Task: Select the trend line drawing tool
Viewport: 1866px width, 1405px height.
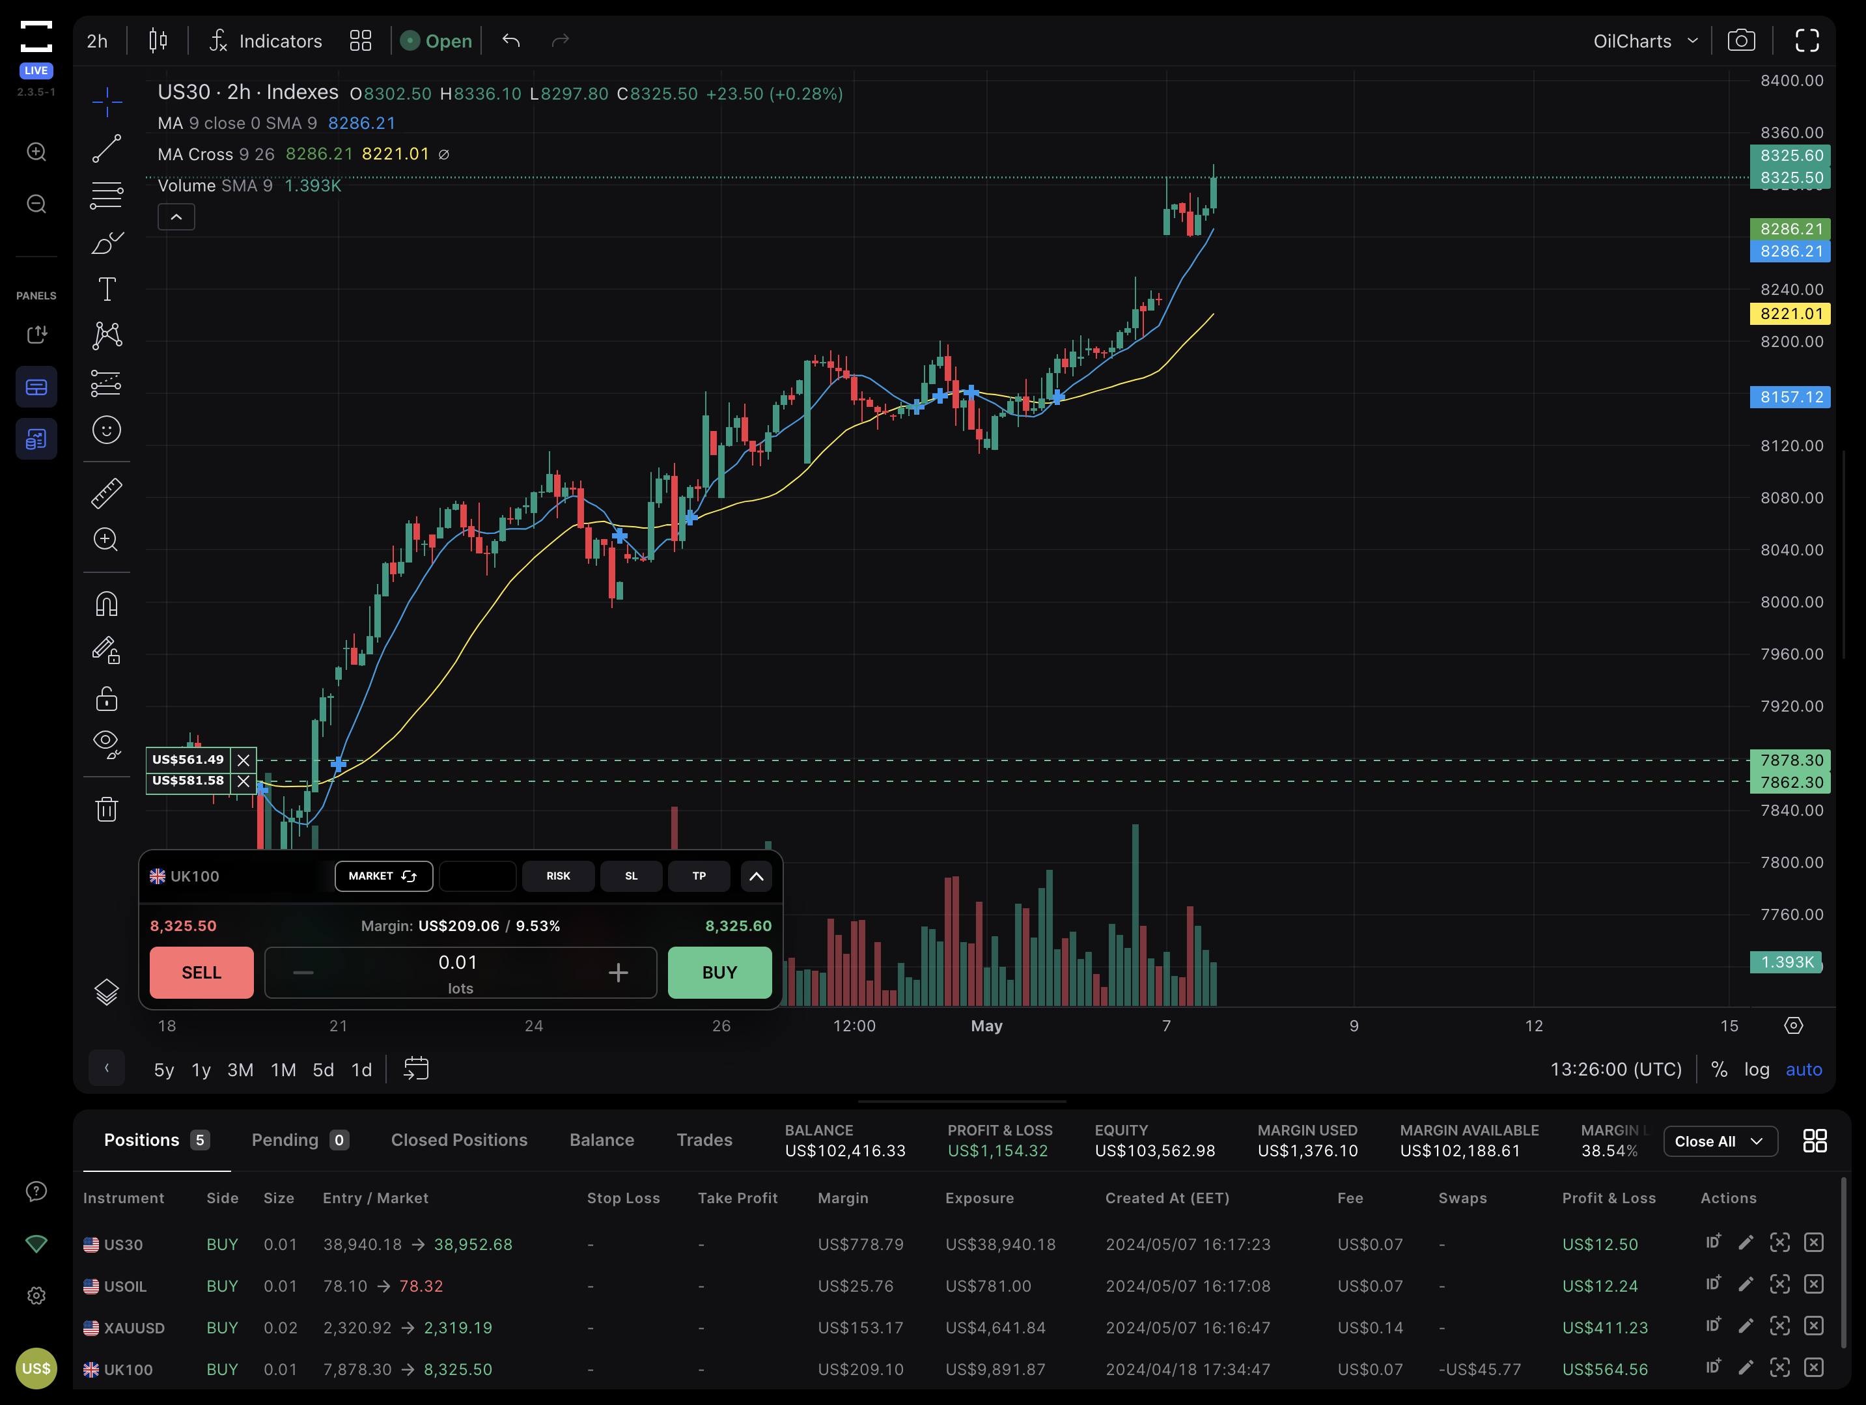Action: 106,148
